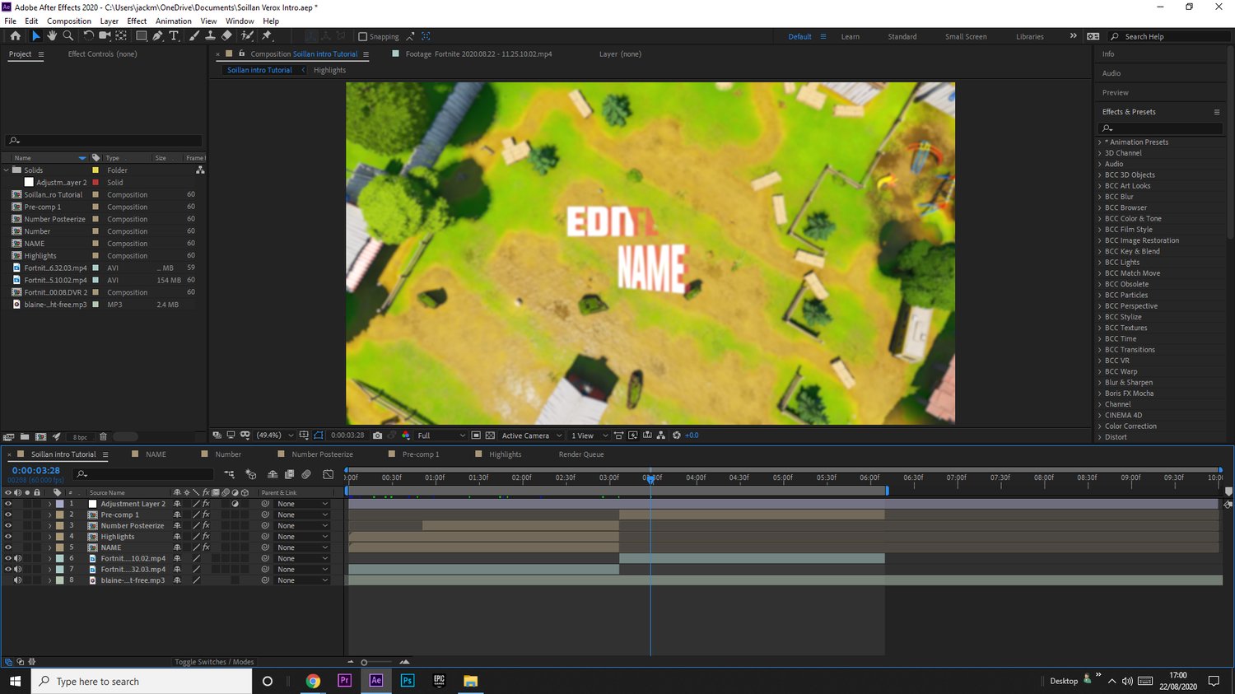Create new folder in Project panel
The image size is (1235, 694).
[x=25, y=436]
